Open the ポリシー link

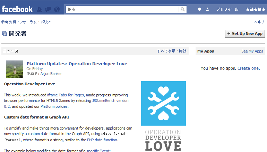pos(47,22)
